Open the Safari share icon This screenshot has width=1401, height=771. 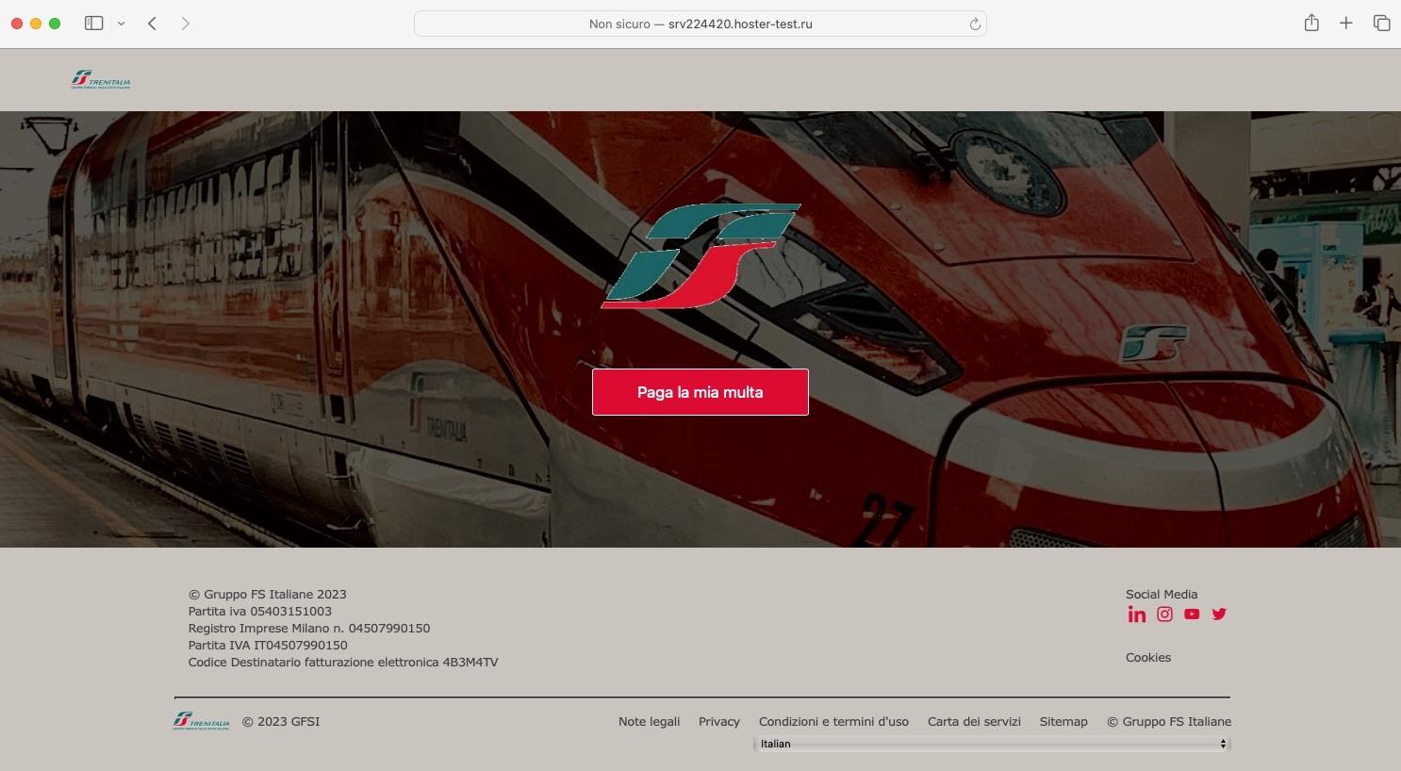1311,23
